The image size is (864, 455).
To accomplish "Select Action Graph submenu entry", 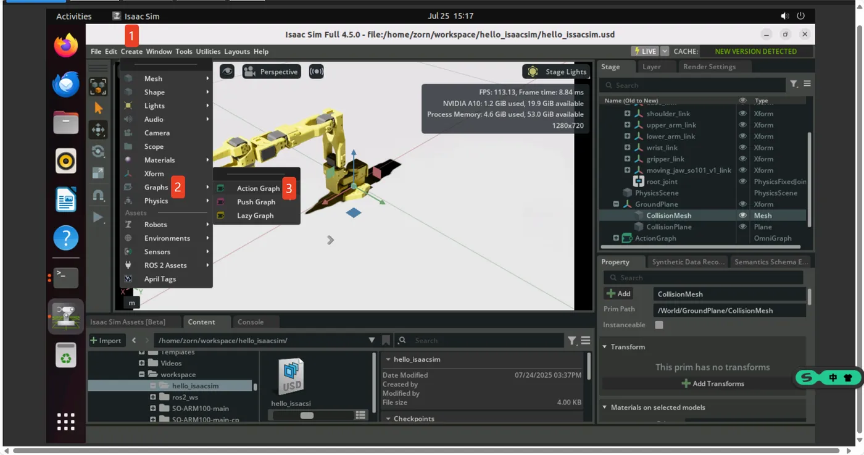I will click(257, 188).
